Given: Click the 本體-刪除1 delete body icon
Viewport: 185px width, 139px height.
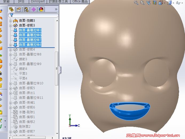Looking at the screenshot, I should [x=15, y=112].
